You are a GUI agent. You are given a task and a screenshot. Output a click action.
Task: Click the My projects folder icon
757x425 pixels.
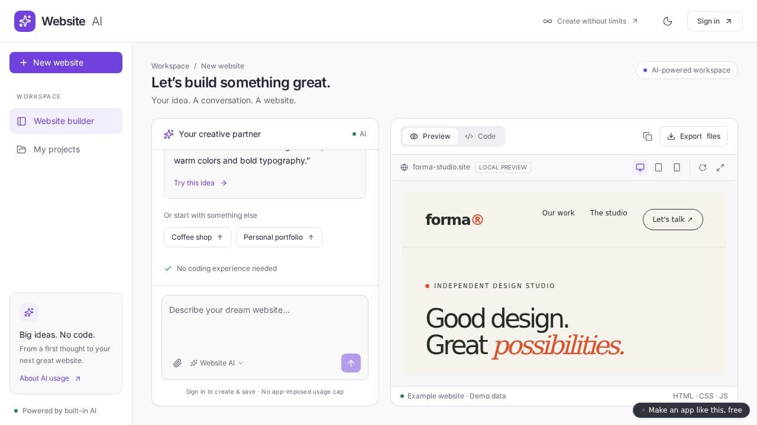[22, 149]
